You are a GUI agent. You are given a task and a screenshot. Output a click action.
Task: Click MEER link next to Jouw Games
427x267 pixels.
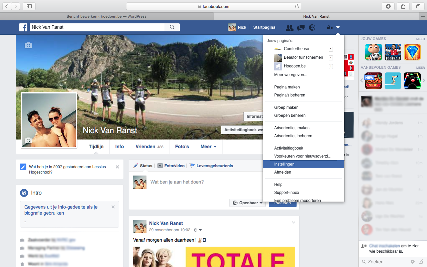click(x=420, y=39)
